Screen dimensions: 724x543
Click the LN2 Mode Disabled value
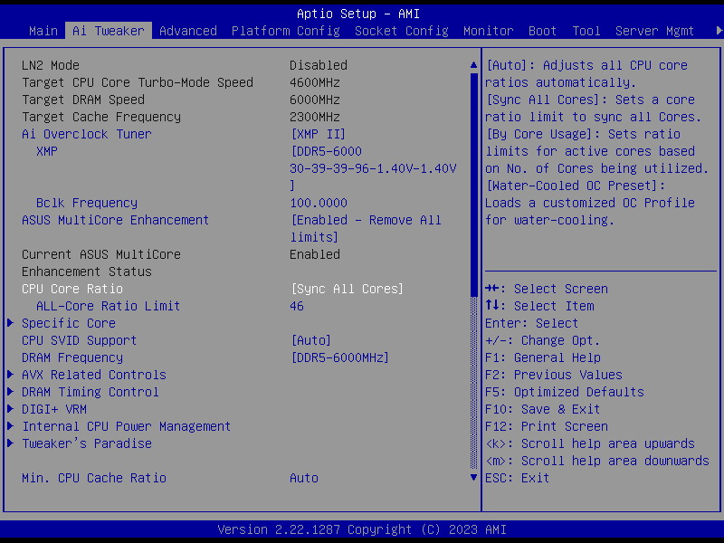tap(319, 65)
